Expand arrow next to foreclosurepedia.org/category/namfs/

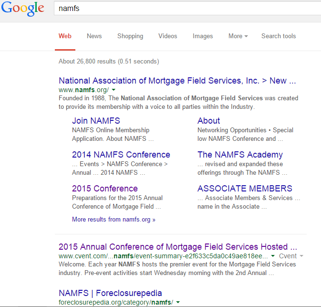pos(178,302)
